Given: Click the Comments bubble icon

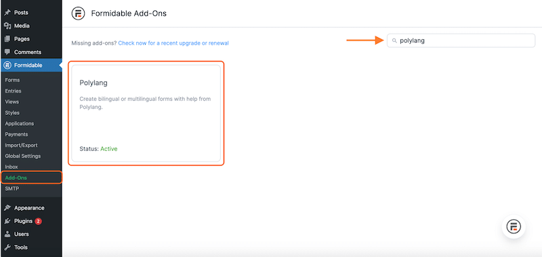Looking at the screenshot, I should coord(7,52).
